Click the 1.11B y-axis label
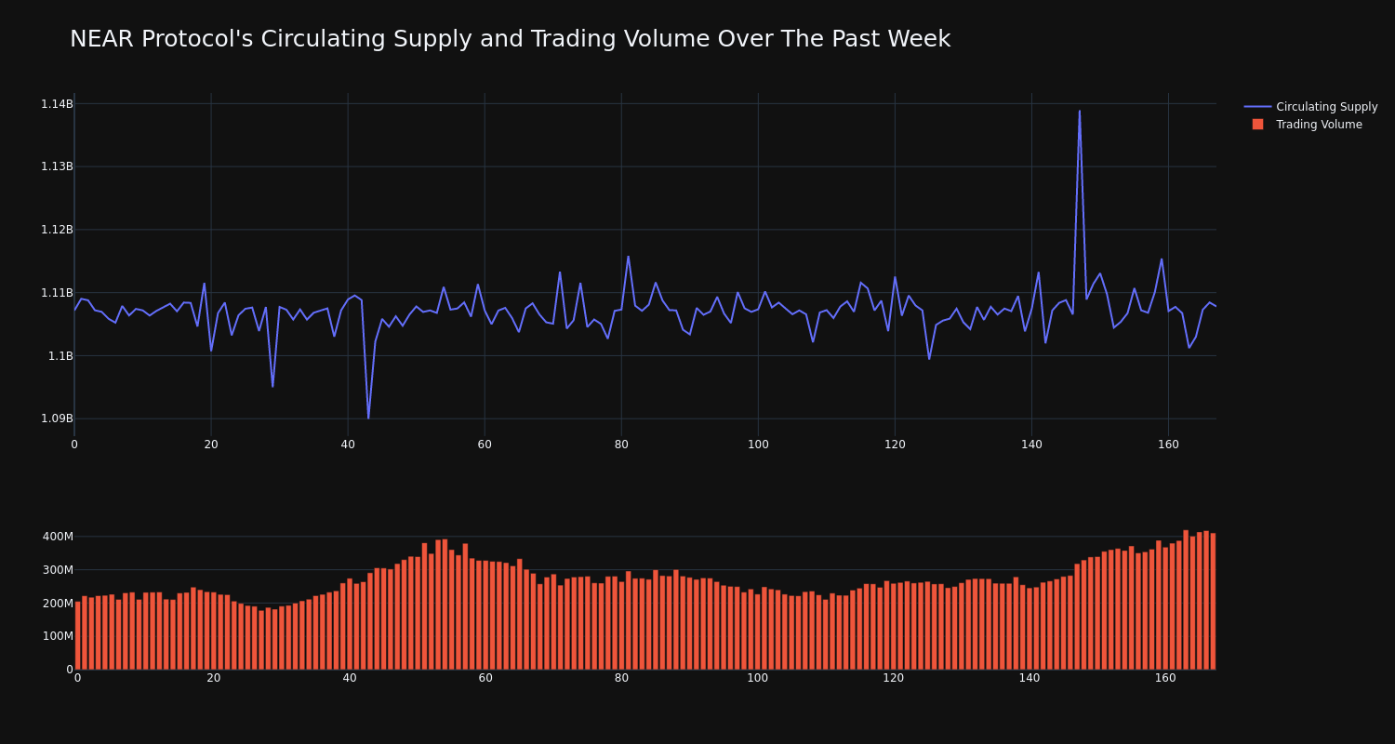 [57, 293]
